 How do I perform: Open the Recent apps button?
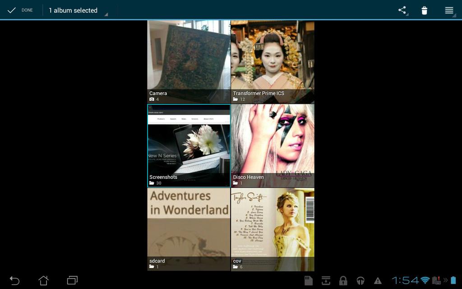pyautogui.click(x=72, y=280)
